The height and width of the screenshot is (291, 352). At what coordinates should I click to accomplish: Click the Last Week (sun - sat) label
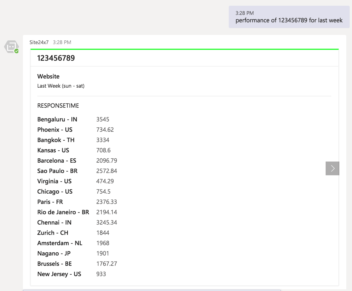click(x=61, y=86)
